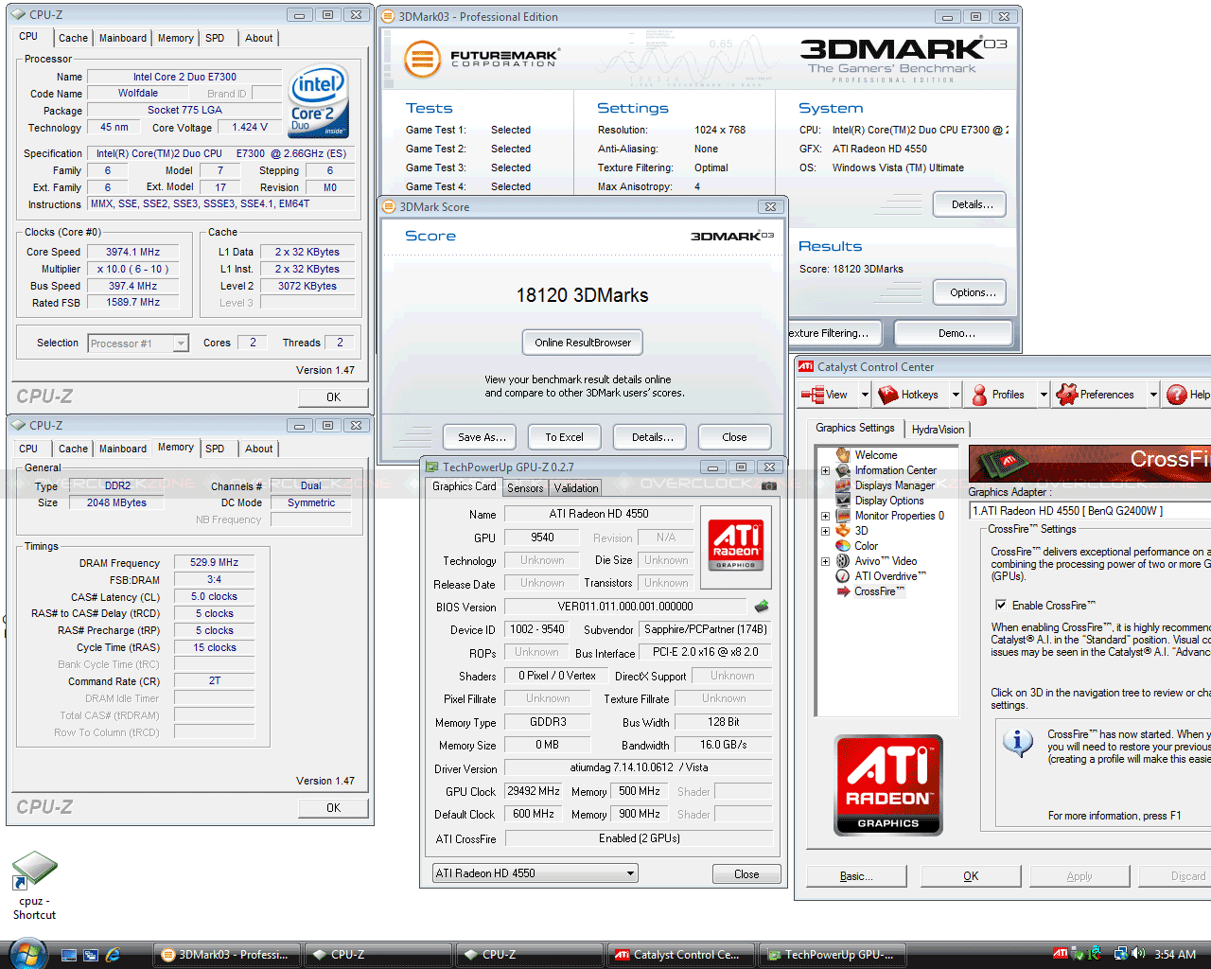
Task: Open the Graphics Adapter dropdown field
Action: click(x=1090, y=511)
